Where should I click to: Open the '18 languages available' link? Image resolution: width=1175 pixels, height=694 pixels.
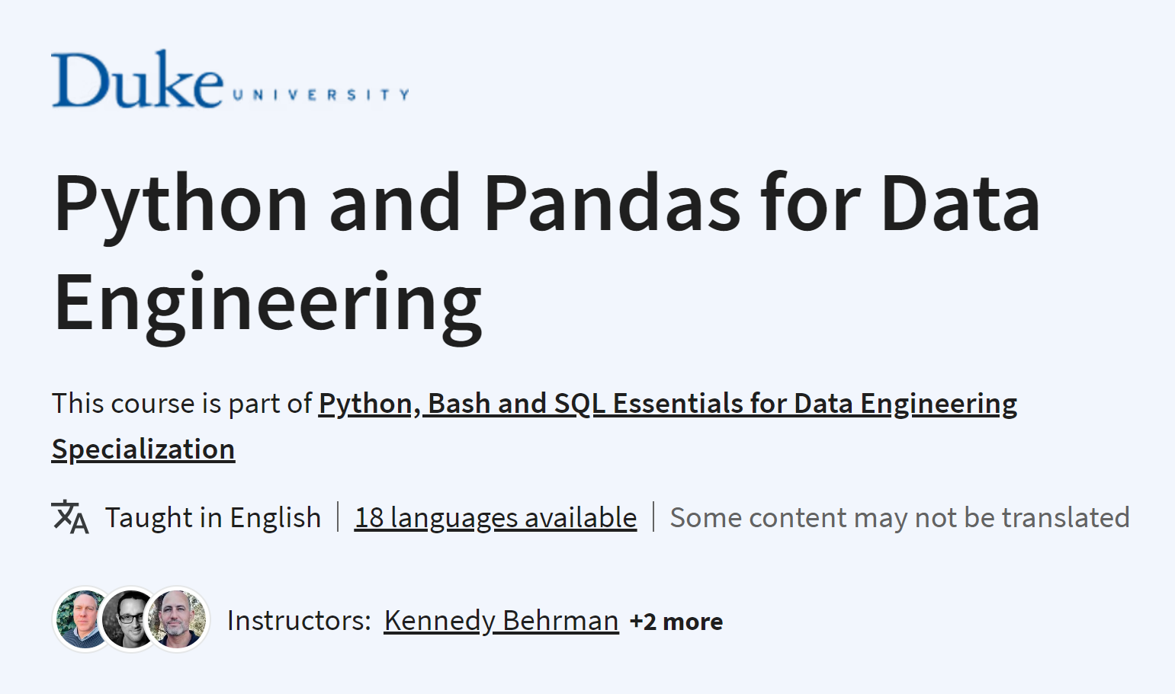pos(496,518)
